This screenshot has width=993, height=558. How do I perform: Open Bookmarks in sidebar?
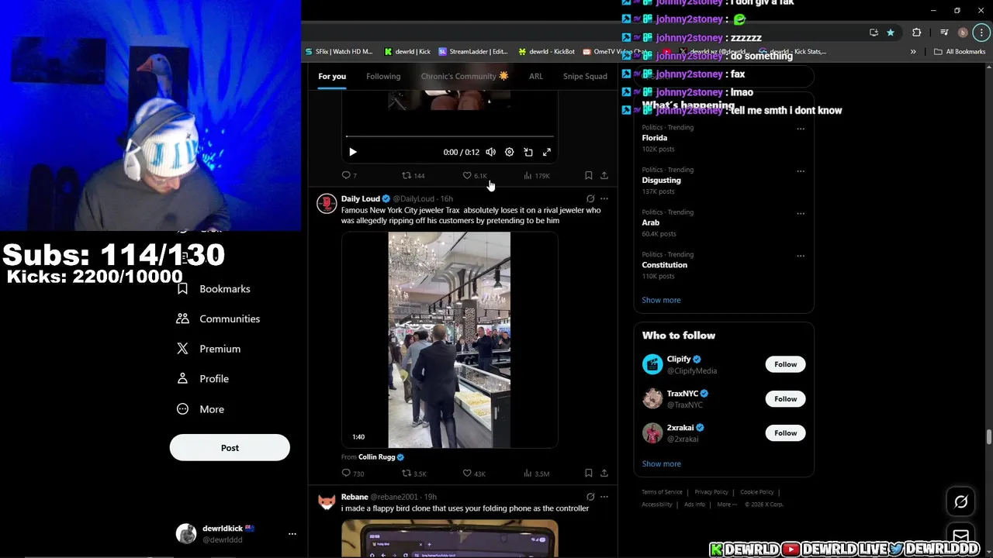(x=214, y=288)
